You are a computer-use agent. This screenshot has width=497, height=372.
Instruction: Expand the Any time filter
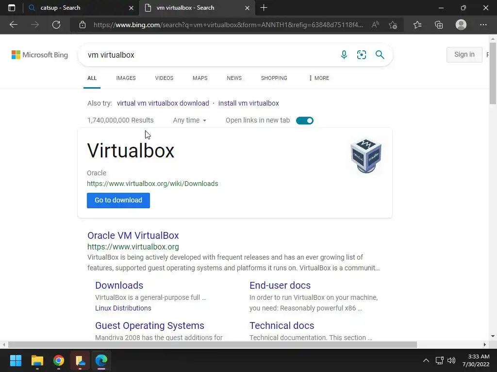tap(190, 120)
